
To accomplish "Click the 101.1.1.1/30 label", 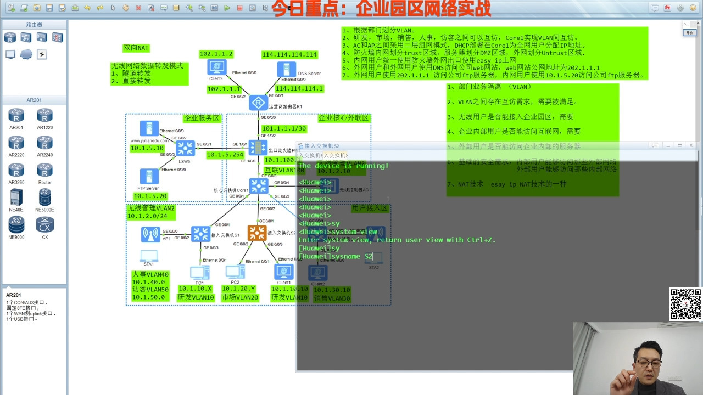I will click(284, 128).
